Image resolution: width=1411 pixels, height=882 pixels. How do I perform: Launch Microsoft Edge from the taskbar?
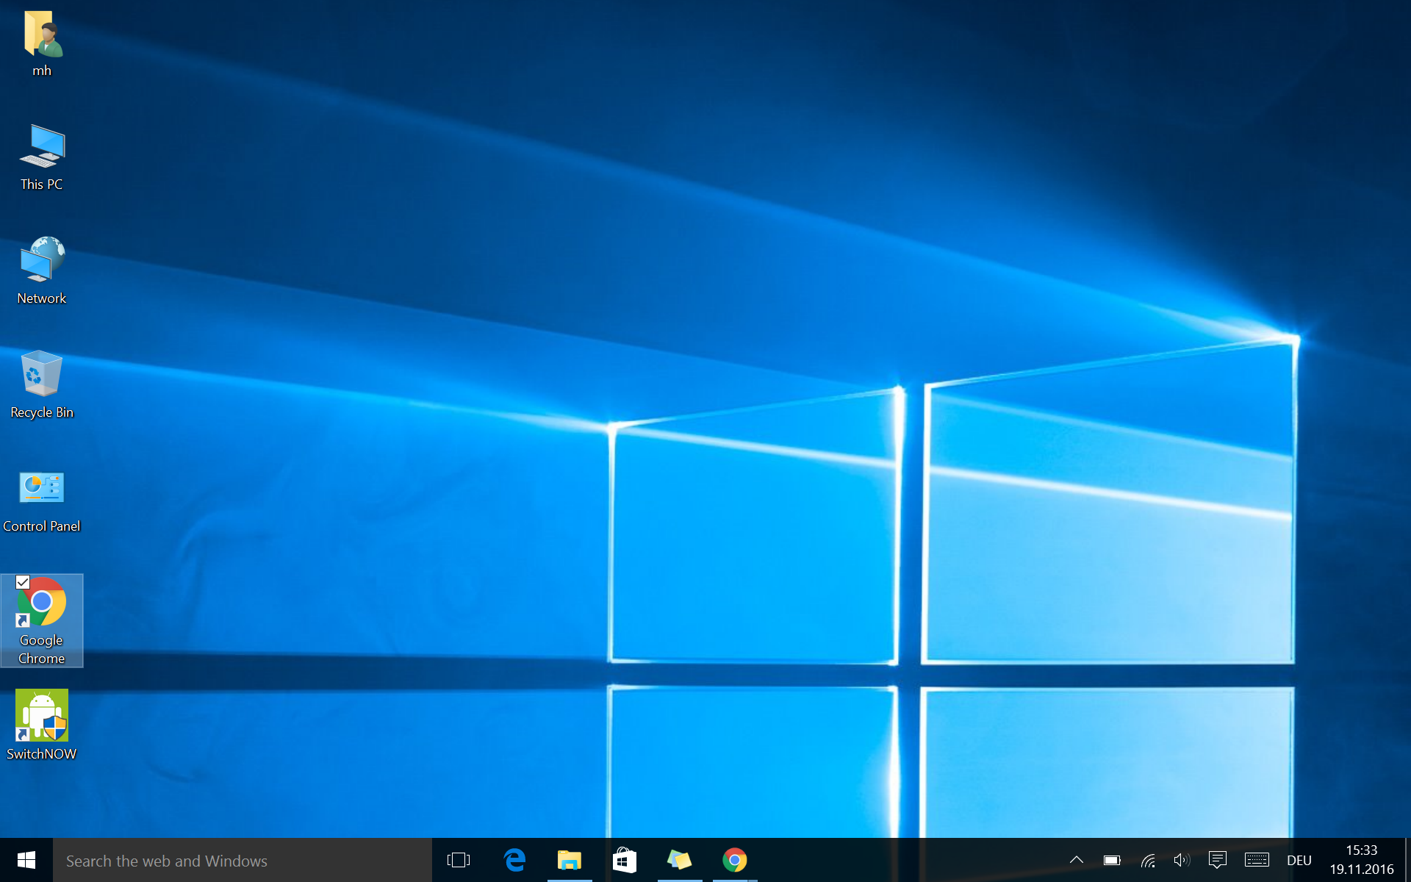coord(514,860)
